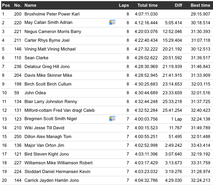Sort table by Laps header
This screenshot has width=213, height=185.
pyautogui.click(x=124, y=5)
